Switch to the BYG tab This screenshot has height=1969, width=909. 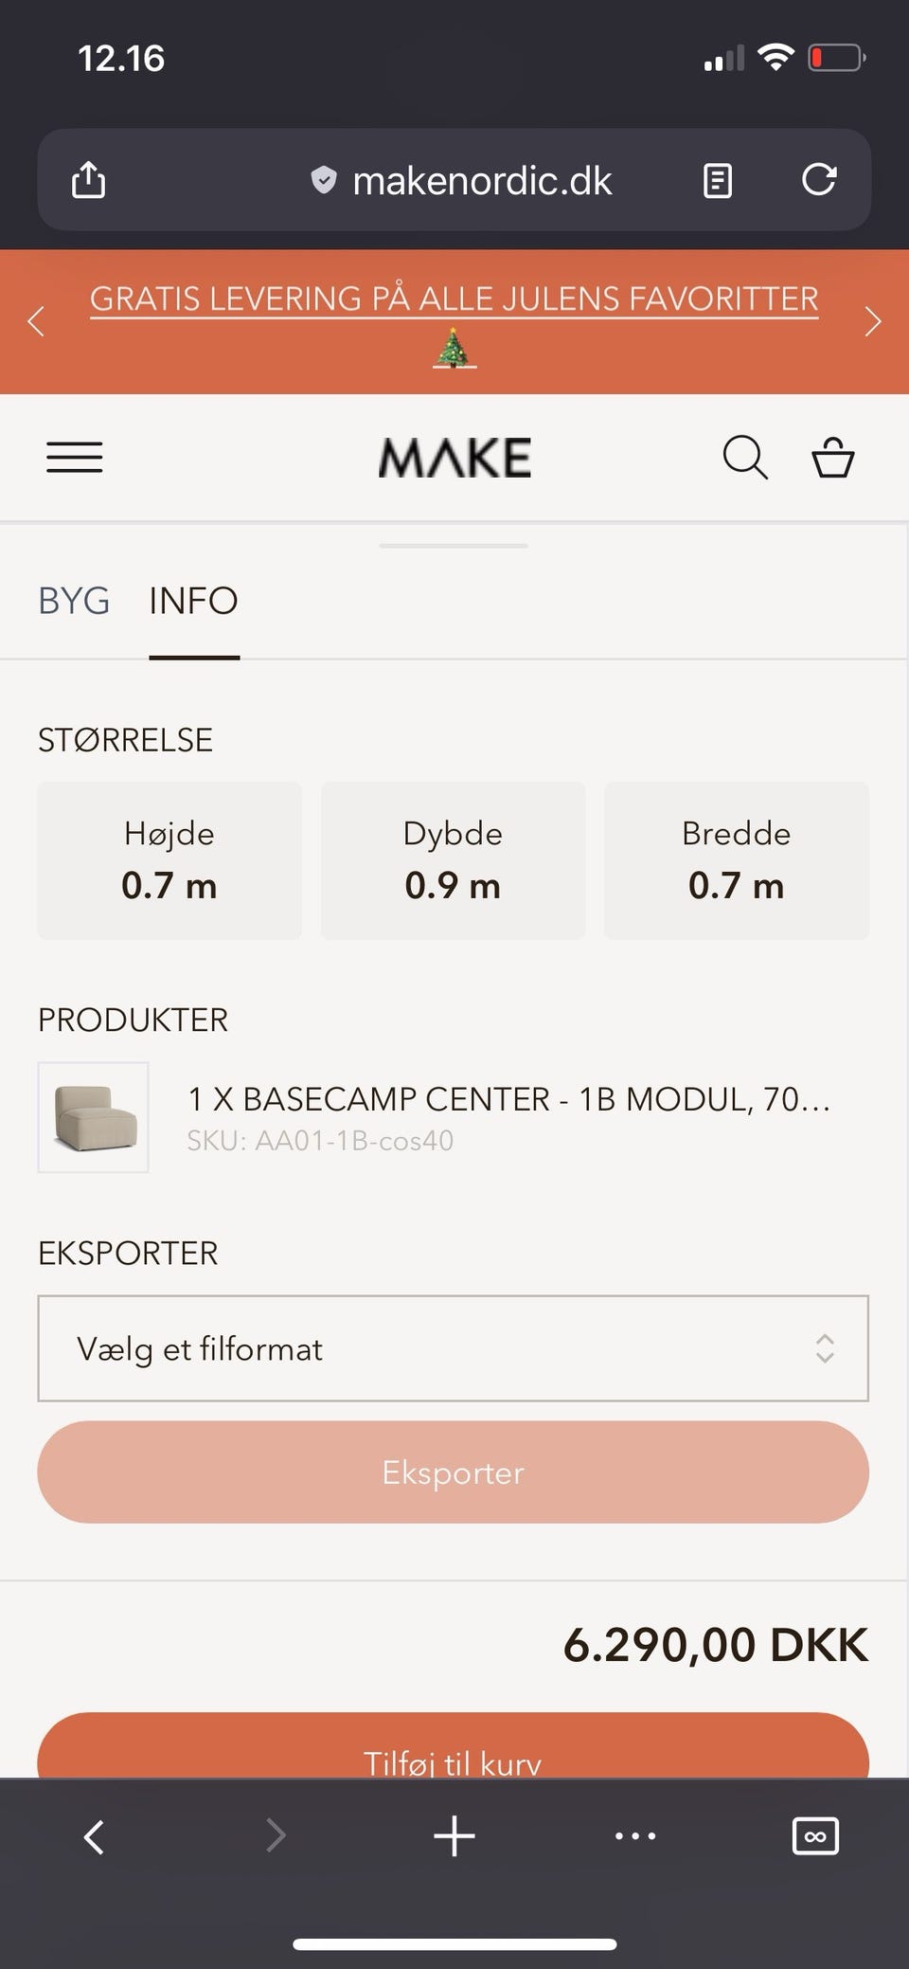tap(74, 601)
